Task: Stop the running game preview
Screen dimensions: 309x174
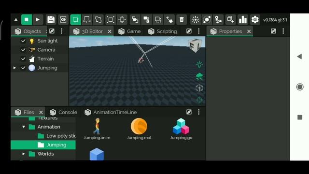Action: coord(27,20)
